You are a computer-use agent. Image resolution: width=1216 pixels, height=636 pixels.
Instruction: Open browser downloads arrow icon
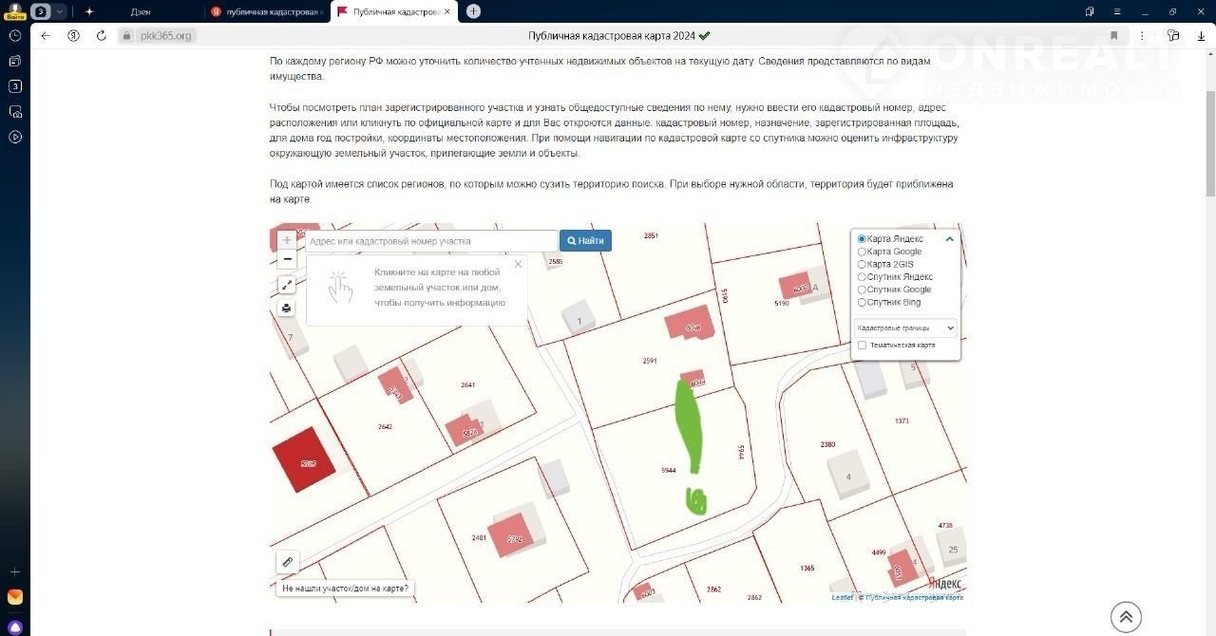[x=1200, y=35]
